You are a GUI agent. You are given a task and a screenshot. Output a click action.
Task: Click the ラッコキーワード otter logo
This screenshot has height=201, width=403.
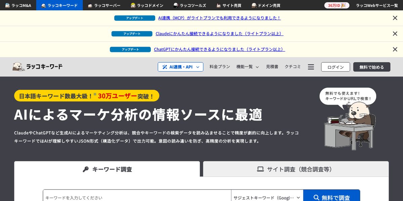click(37, 67)
